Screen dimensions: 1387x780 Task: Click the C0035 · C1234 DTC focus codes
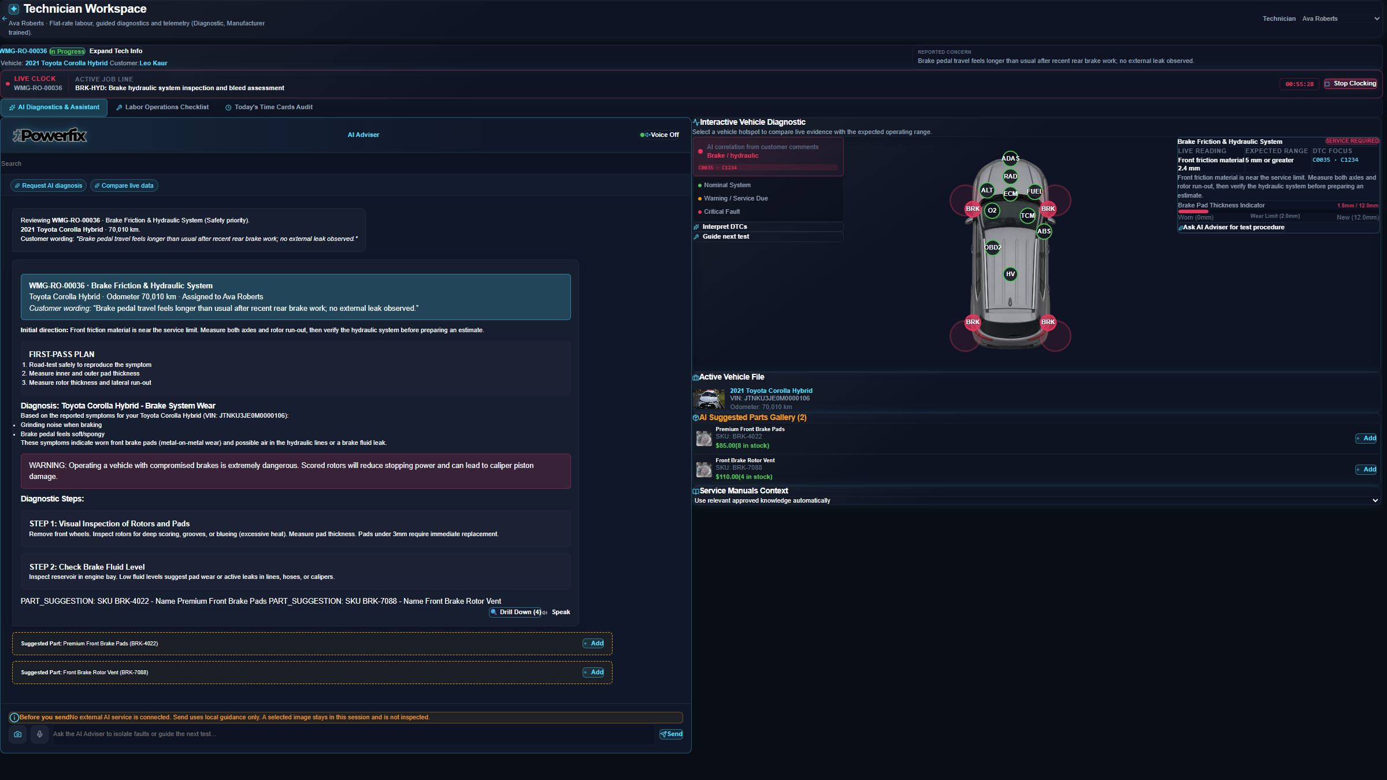click(1335, 160)
